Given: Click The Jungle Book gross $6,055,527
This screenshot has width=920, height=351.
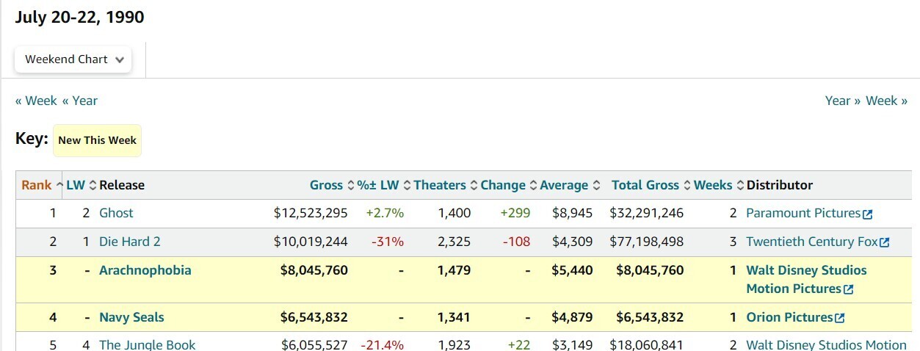Looking at the screenshot, I should (314, 344).
